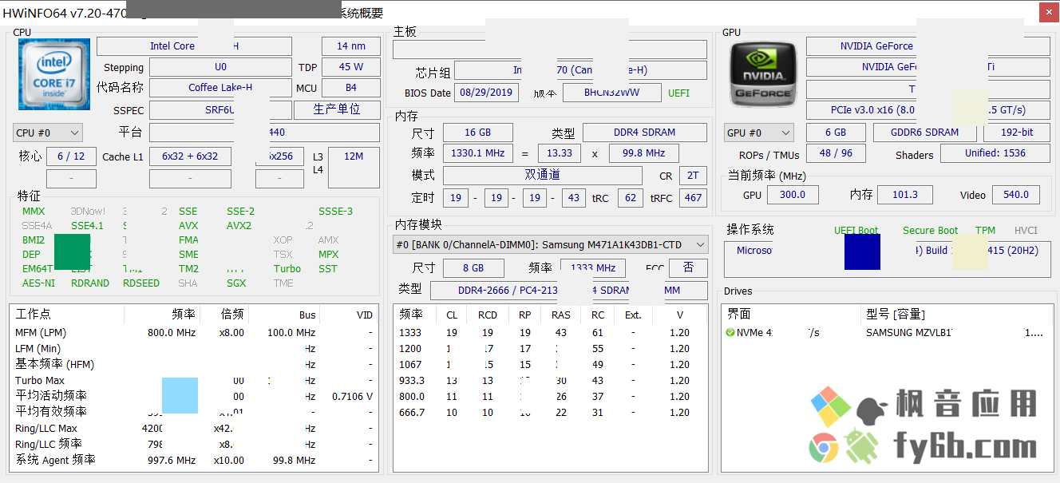Viewport: 1060px width, 483px height.
Task: Click the AES-NI feature flag
Action: coord(39,283)
